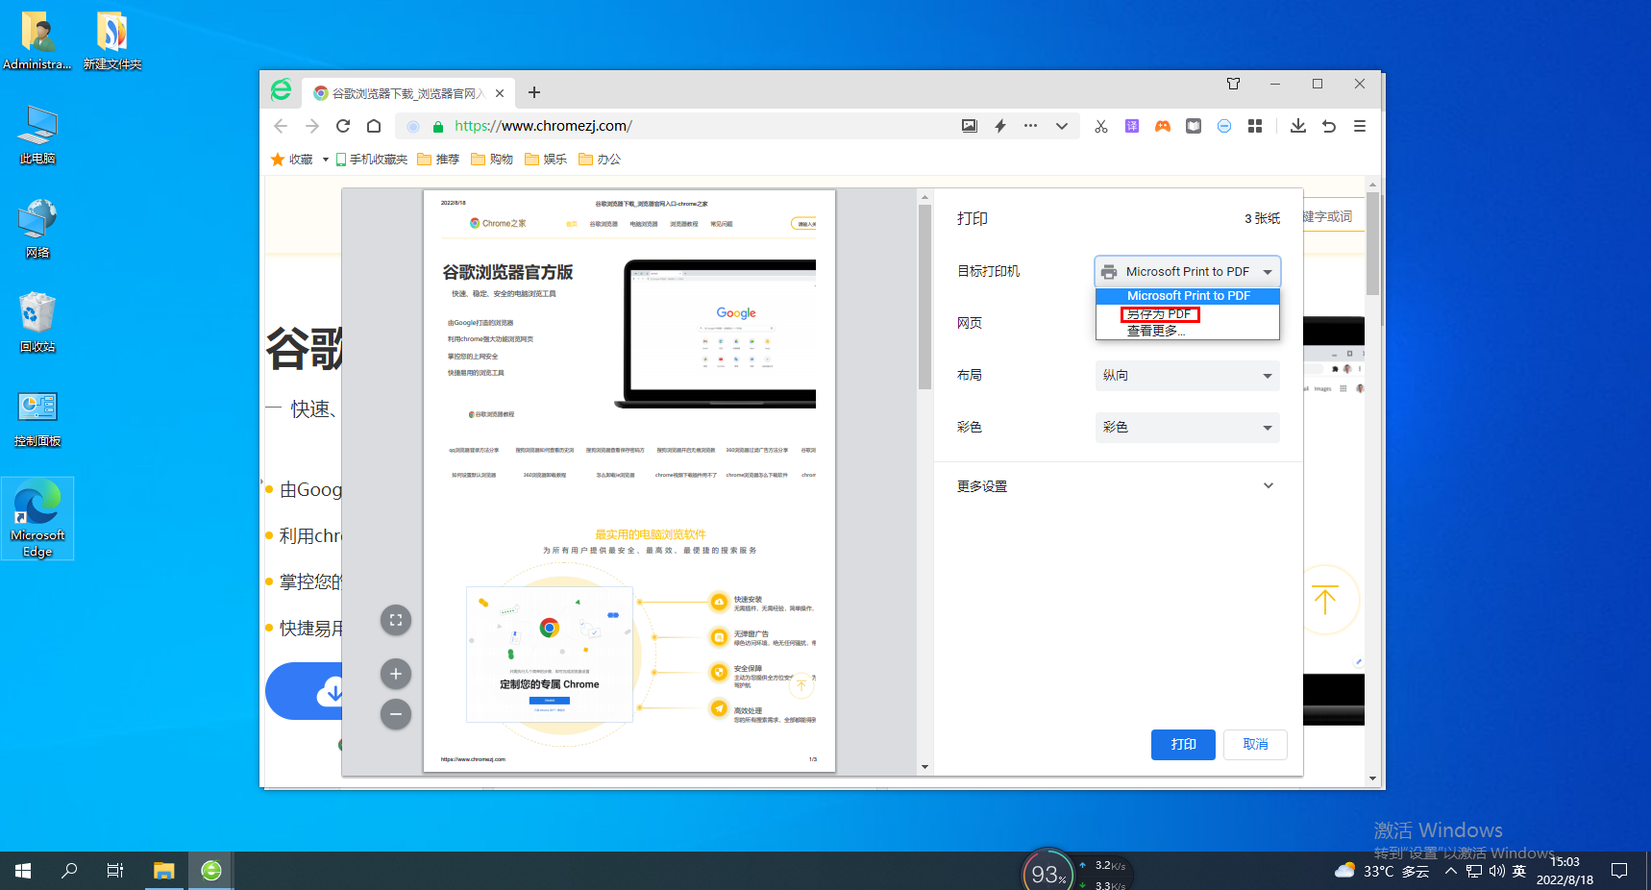Open the 彩色 color mode dropdown

1188,428
